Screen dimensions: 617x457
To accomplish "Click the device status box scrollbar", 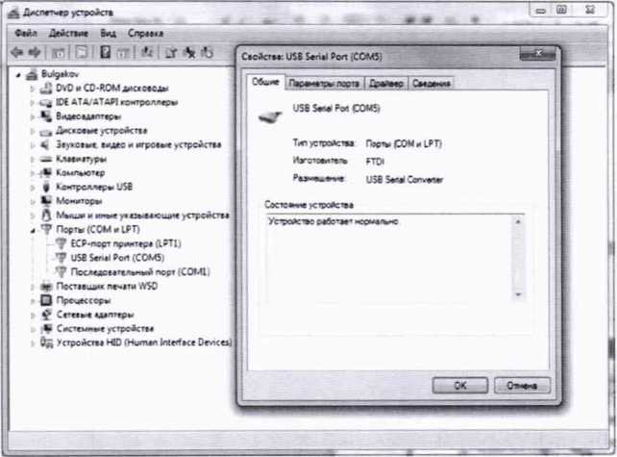I will [517, 256].
